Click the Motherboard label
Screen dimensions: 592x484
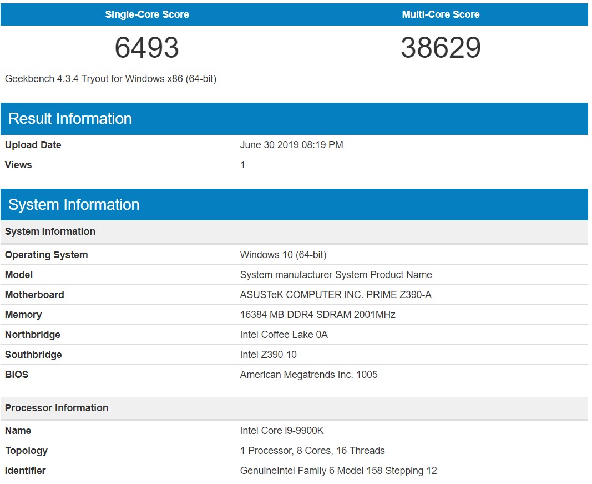pos(35,295)
